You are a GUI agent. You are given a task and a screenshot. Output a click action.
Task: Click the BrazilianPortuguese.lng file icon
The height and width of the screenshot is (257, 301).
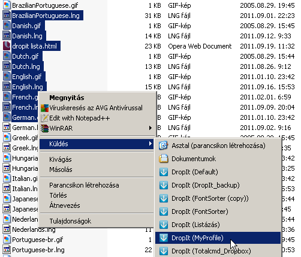7,16
